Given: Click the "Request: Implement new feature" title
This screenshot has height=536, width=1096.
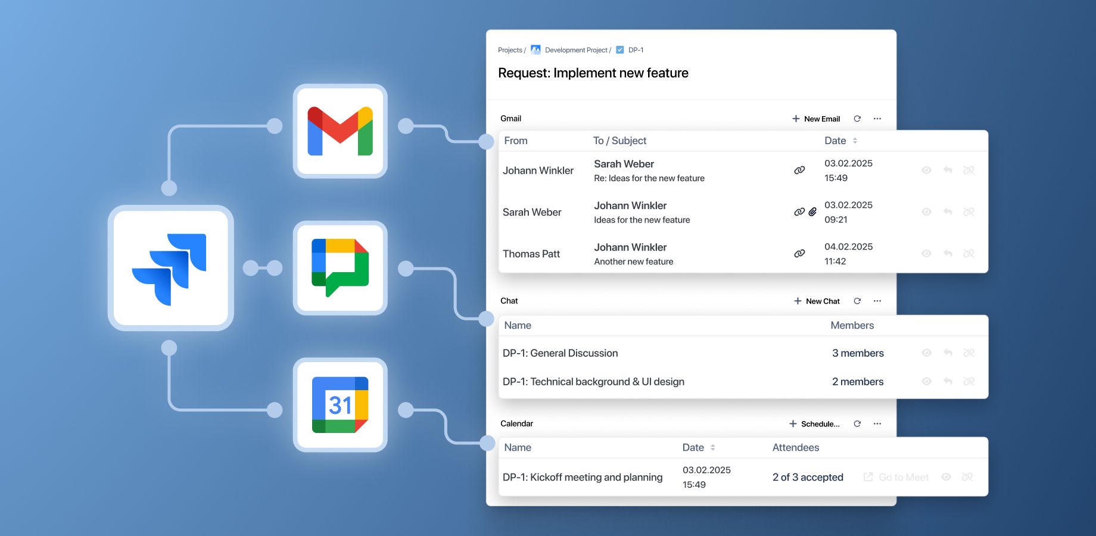Looking at the screenshot, I should (593, 73).
